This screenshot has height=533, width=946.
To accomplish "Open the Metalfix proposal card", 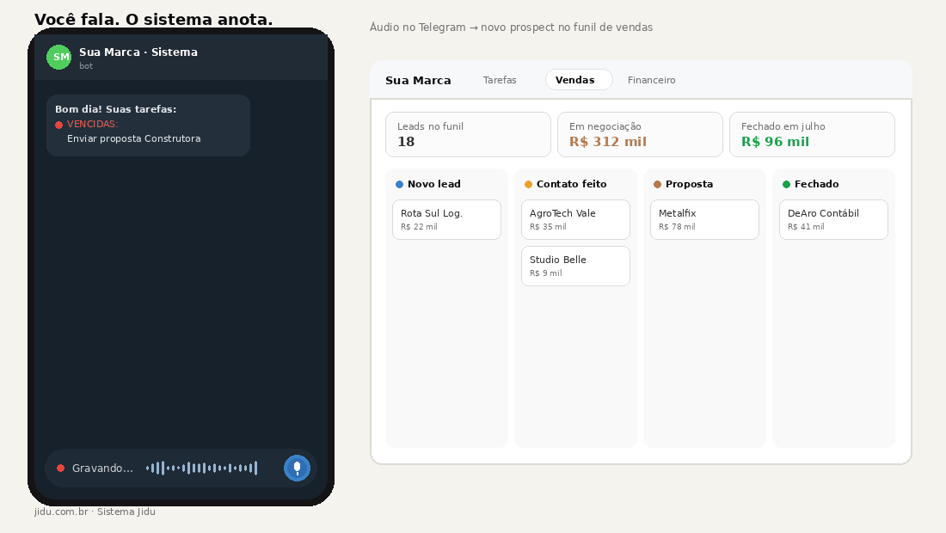I will tap(704, 219).
